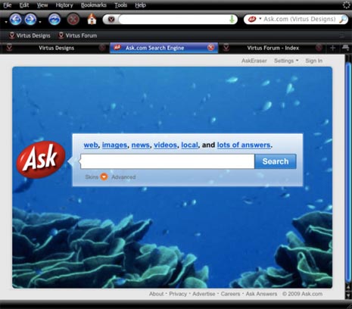Open the Virtus Designs bookmark

[30, 36]
